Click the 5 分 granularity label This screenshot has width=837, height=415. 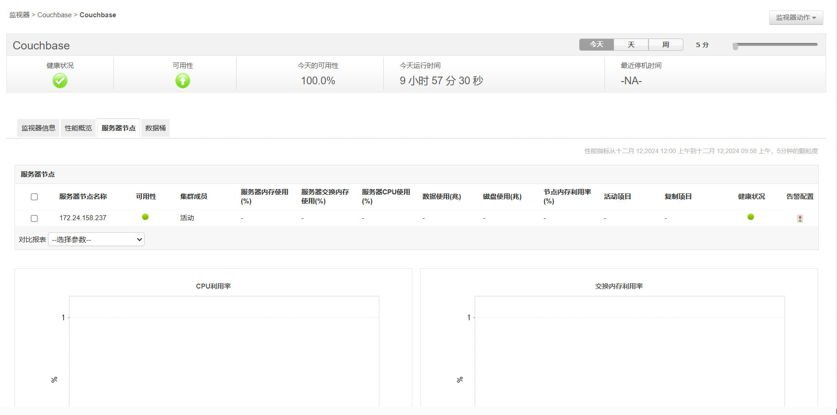(x=702, y=45)
